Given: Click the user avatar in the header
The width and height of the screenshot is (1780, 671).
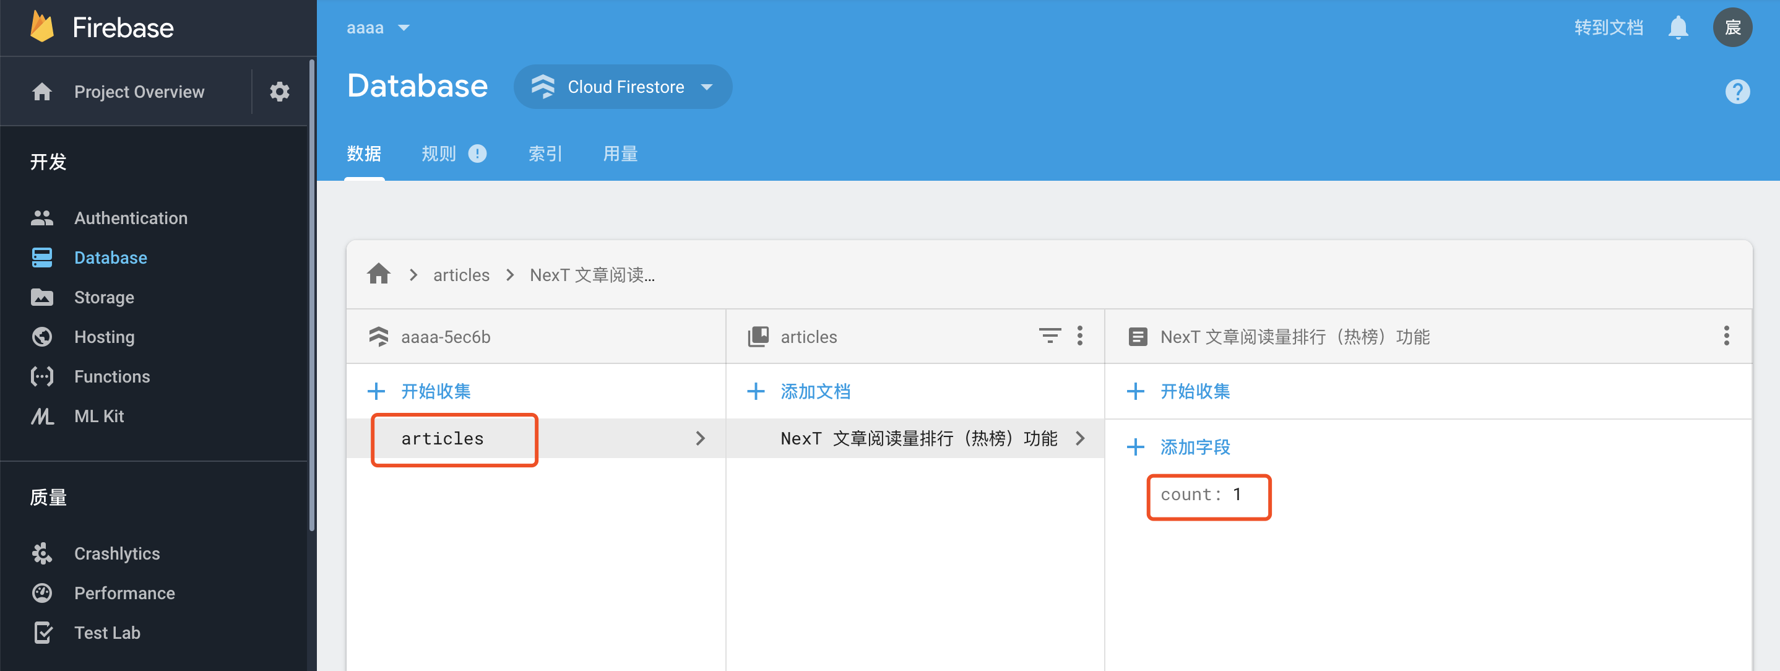Looking at the screenshot, I should [1732, 28].
